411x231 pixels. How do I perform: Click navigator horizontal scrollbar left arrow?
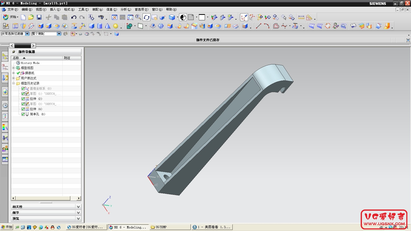click(x=13, y=198)
